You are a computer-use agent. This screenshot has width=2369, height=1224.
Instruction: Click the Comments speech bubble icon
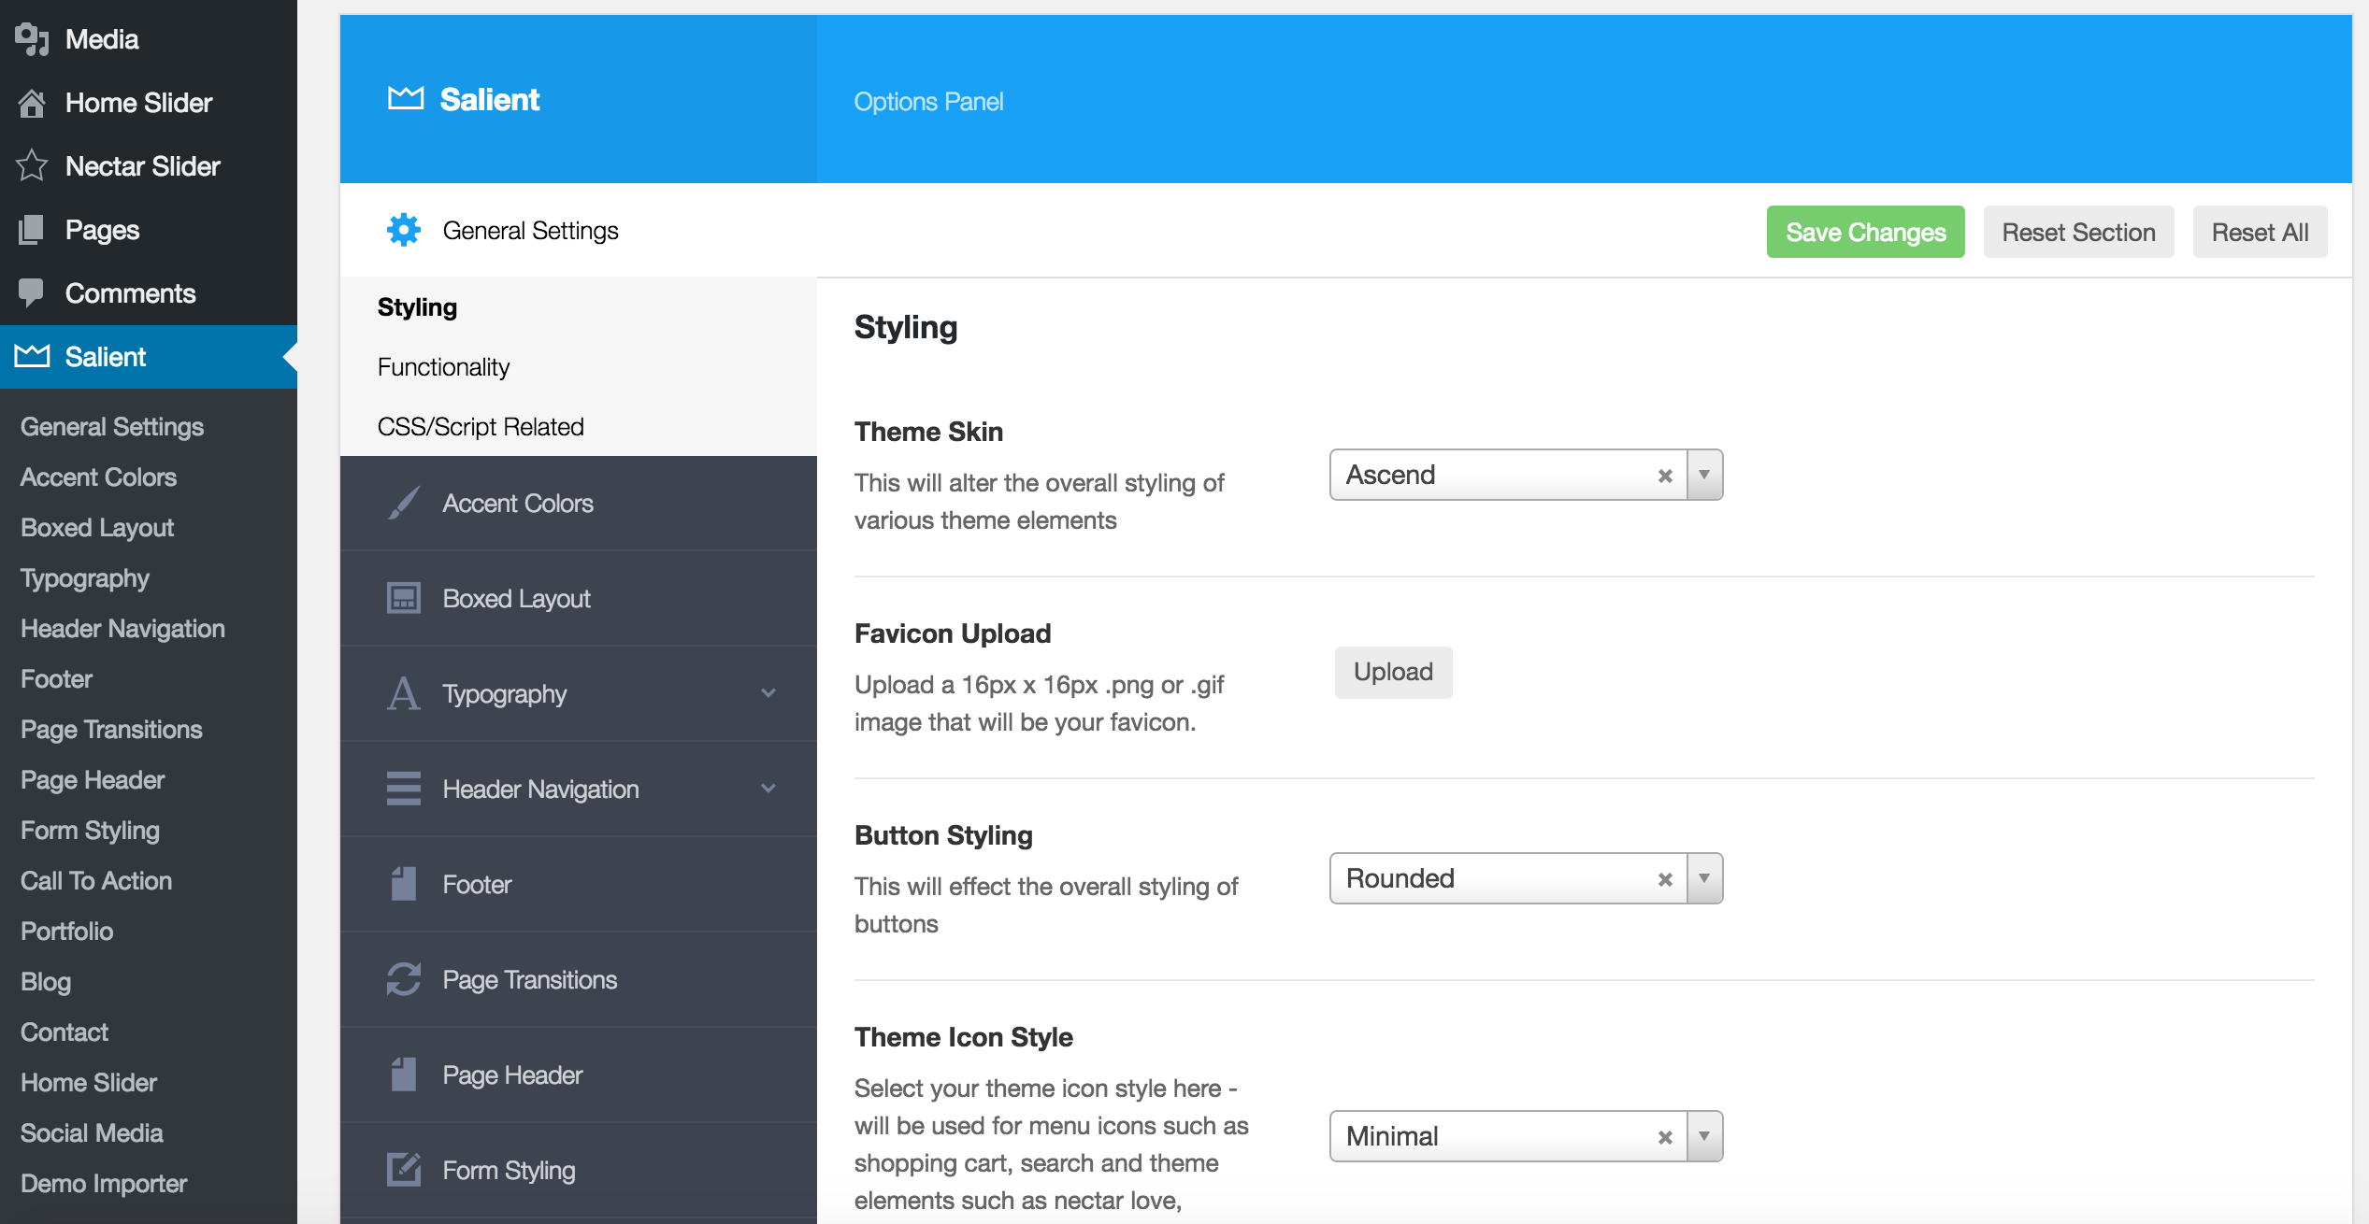click(x=31, y=292)
